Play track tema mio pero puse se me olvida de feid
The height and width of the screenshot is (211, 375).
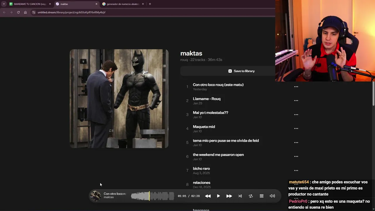coord(226,141)
